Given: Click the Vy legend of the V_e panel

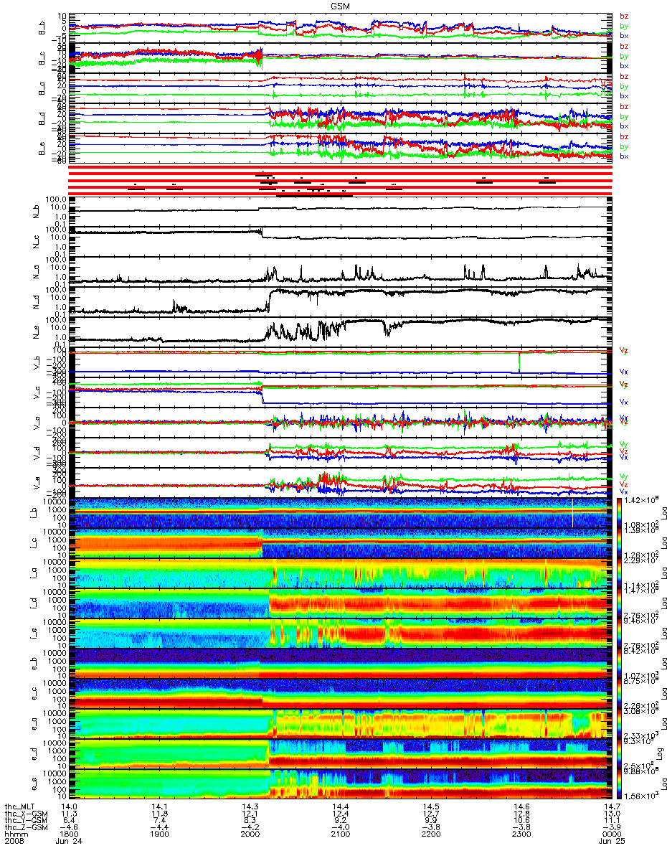Looking at the screenshot, I should pyautogui.click(x=624, y=476).
